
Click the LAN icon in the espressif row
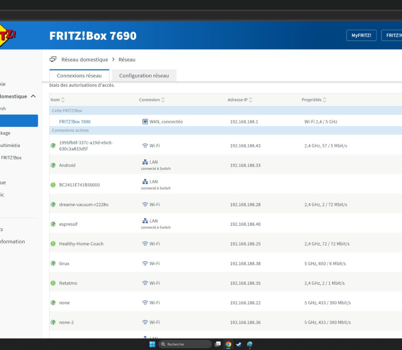[x=145, y=221]
